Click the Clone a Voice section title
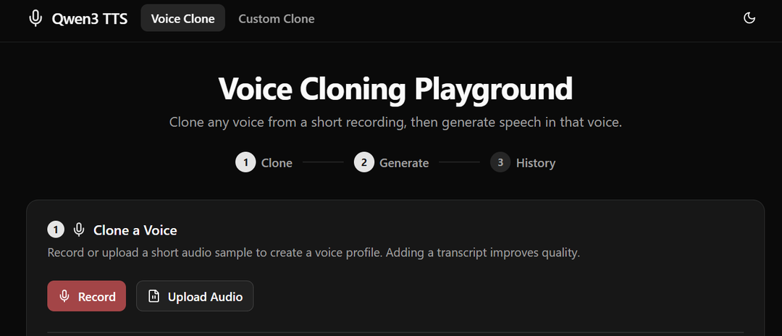782x336 pixels. tap(135, 230)
